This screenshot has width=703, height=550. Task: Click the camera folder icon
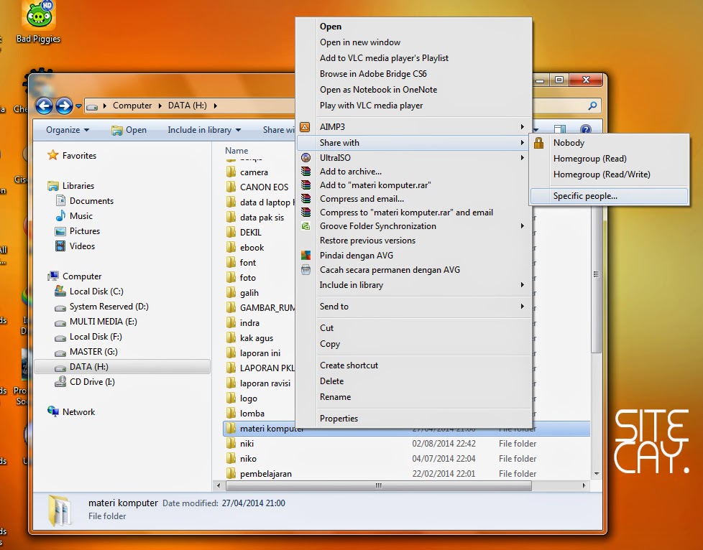[231, 172]
